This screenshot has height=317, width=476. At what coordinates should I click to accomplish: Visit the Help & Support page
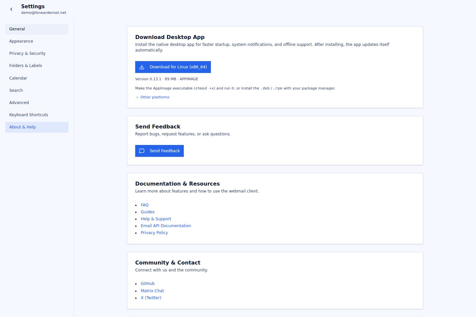[156, 219]
